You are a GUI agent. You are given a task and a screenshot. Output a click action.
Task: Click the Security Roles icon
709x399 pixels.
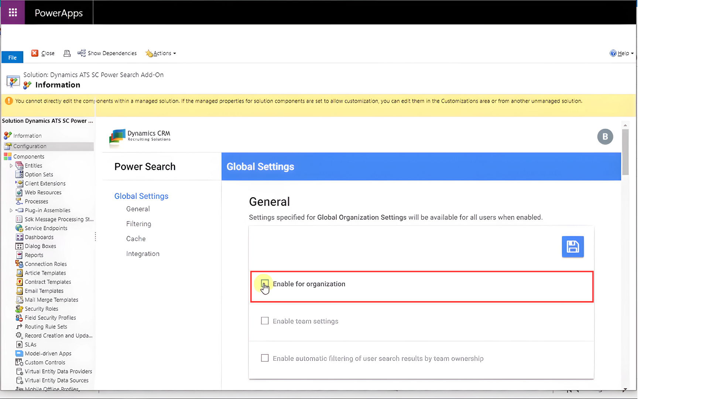[x=19, y=309]
